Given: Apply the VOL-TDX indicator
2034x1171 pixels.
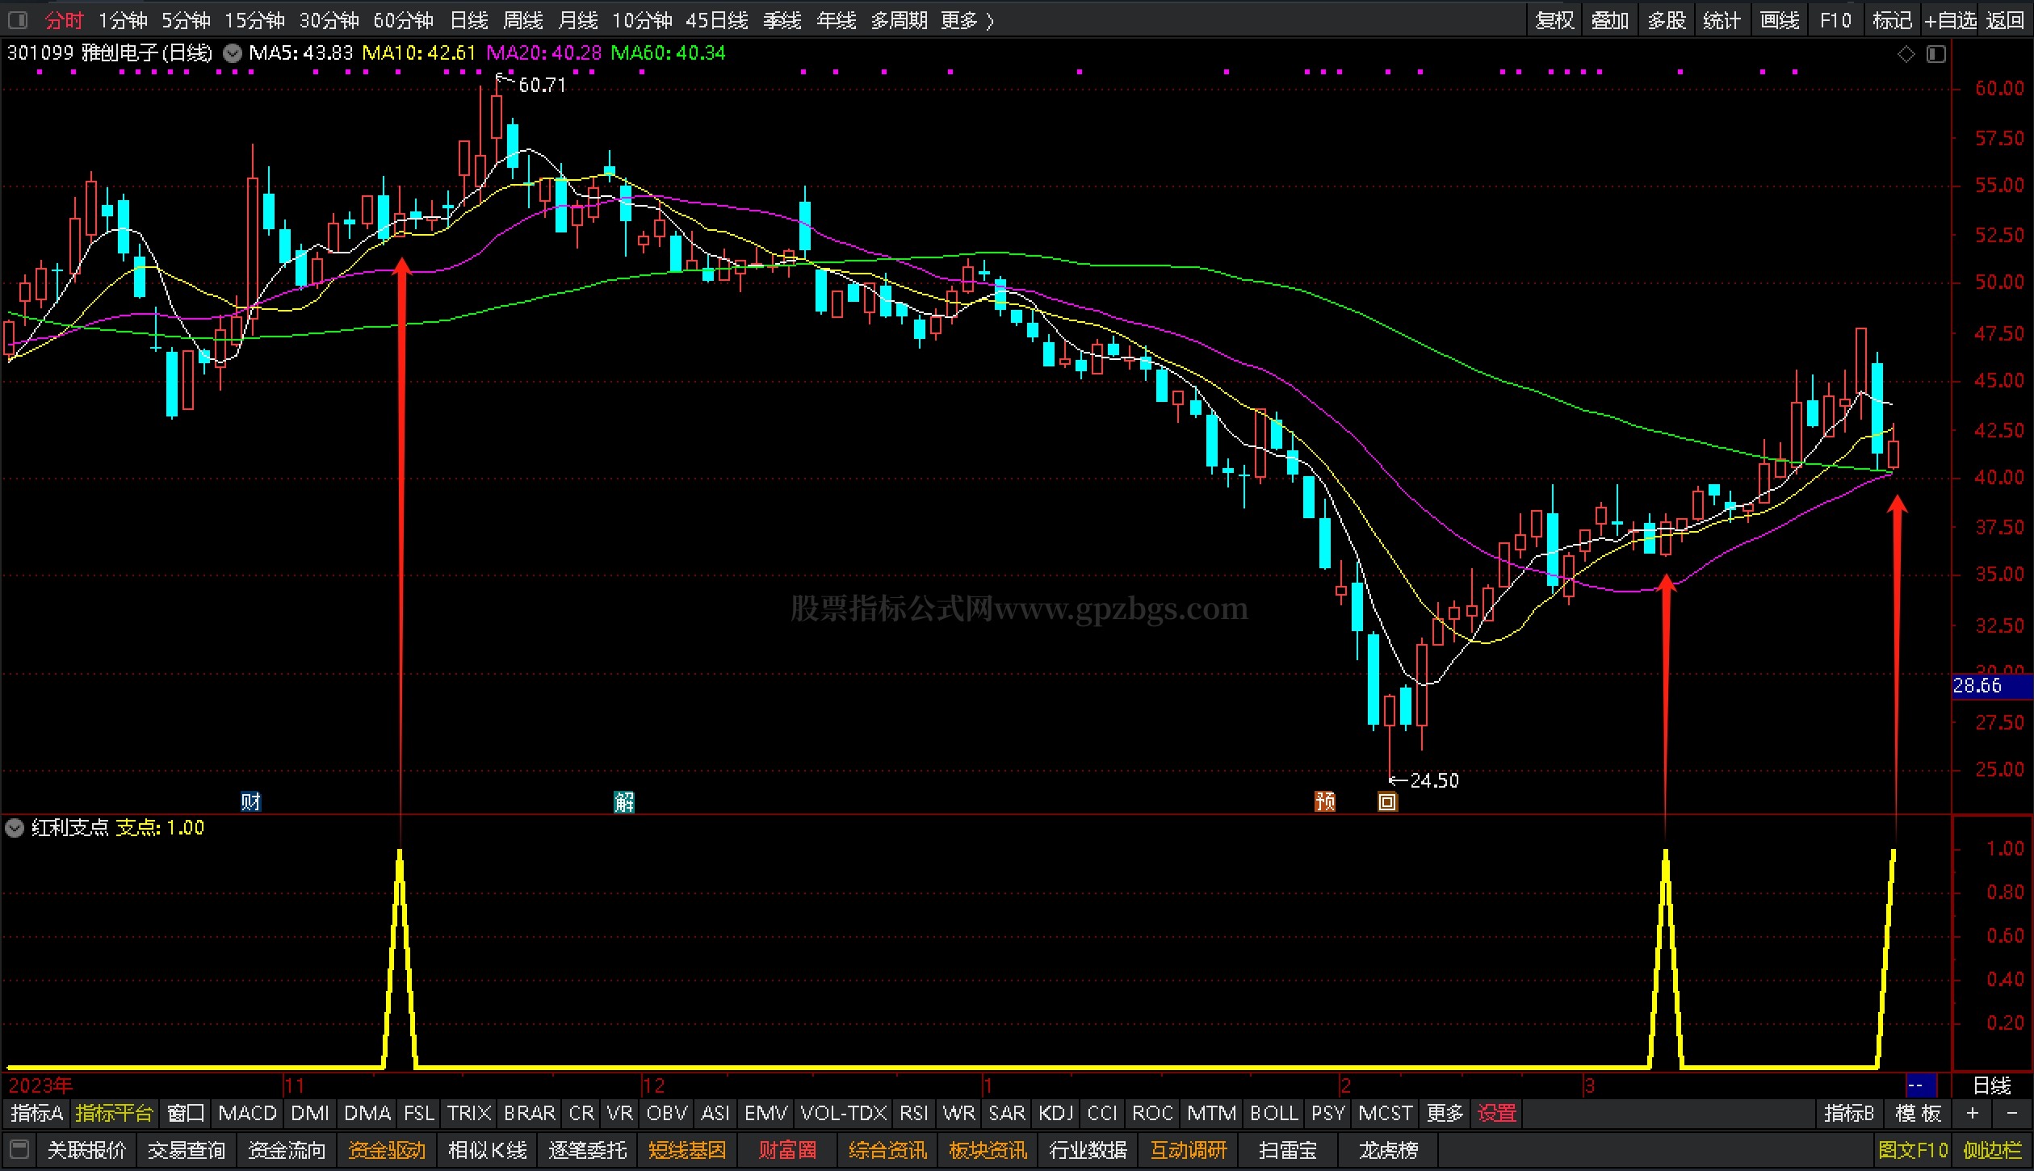Looking at the screenshot, I should [x=844, y=1114].
